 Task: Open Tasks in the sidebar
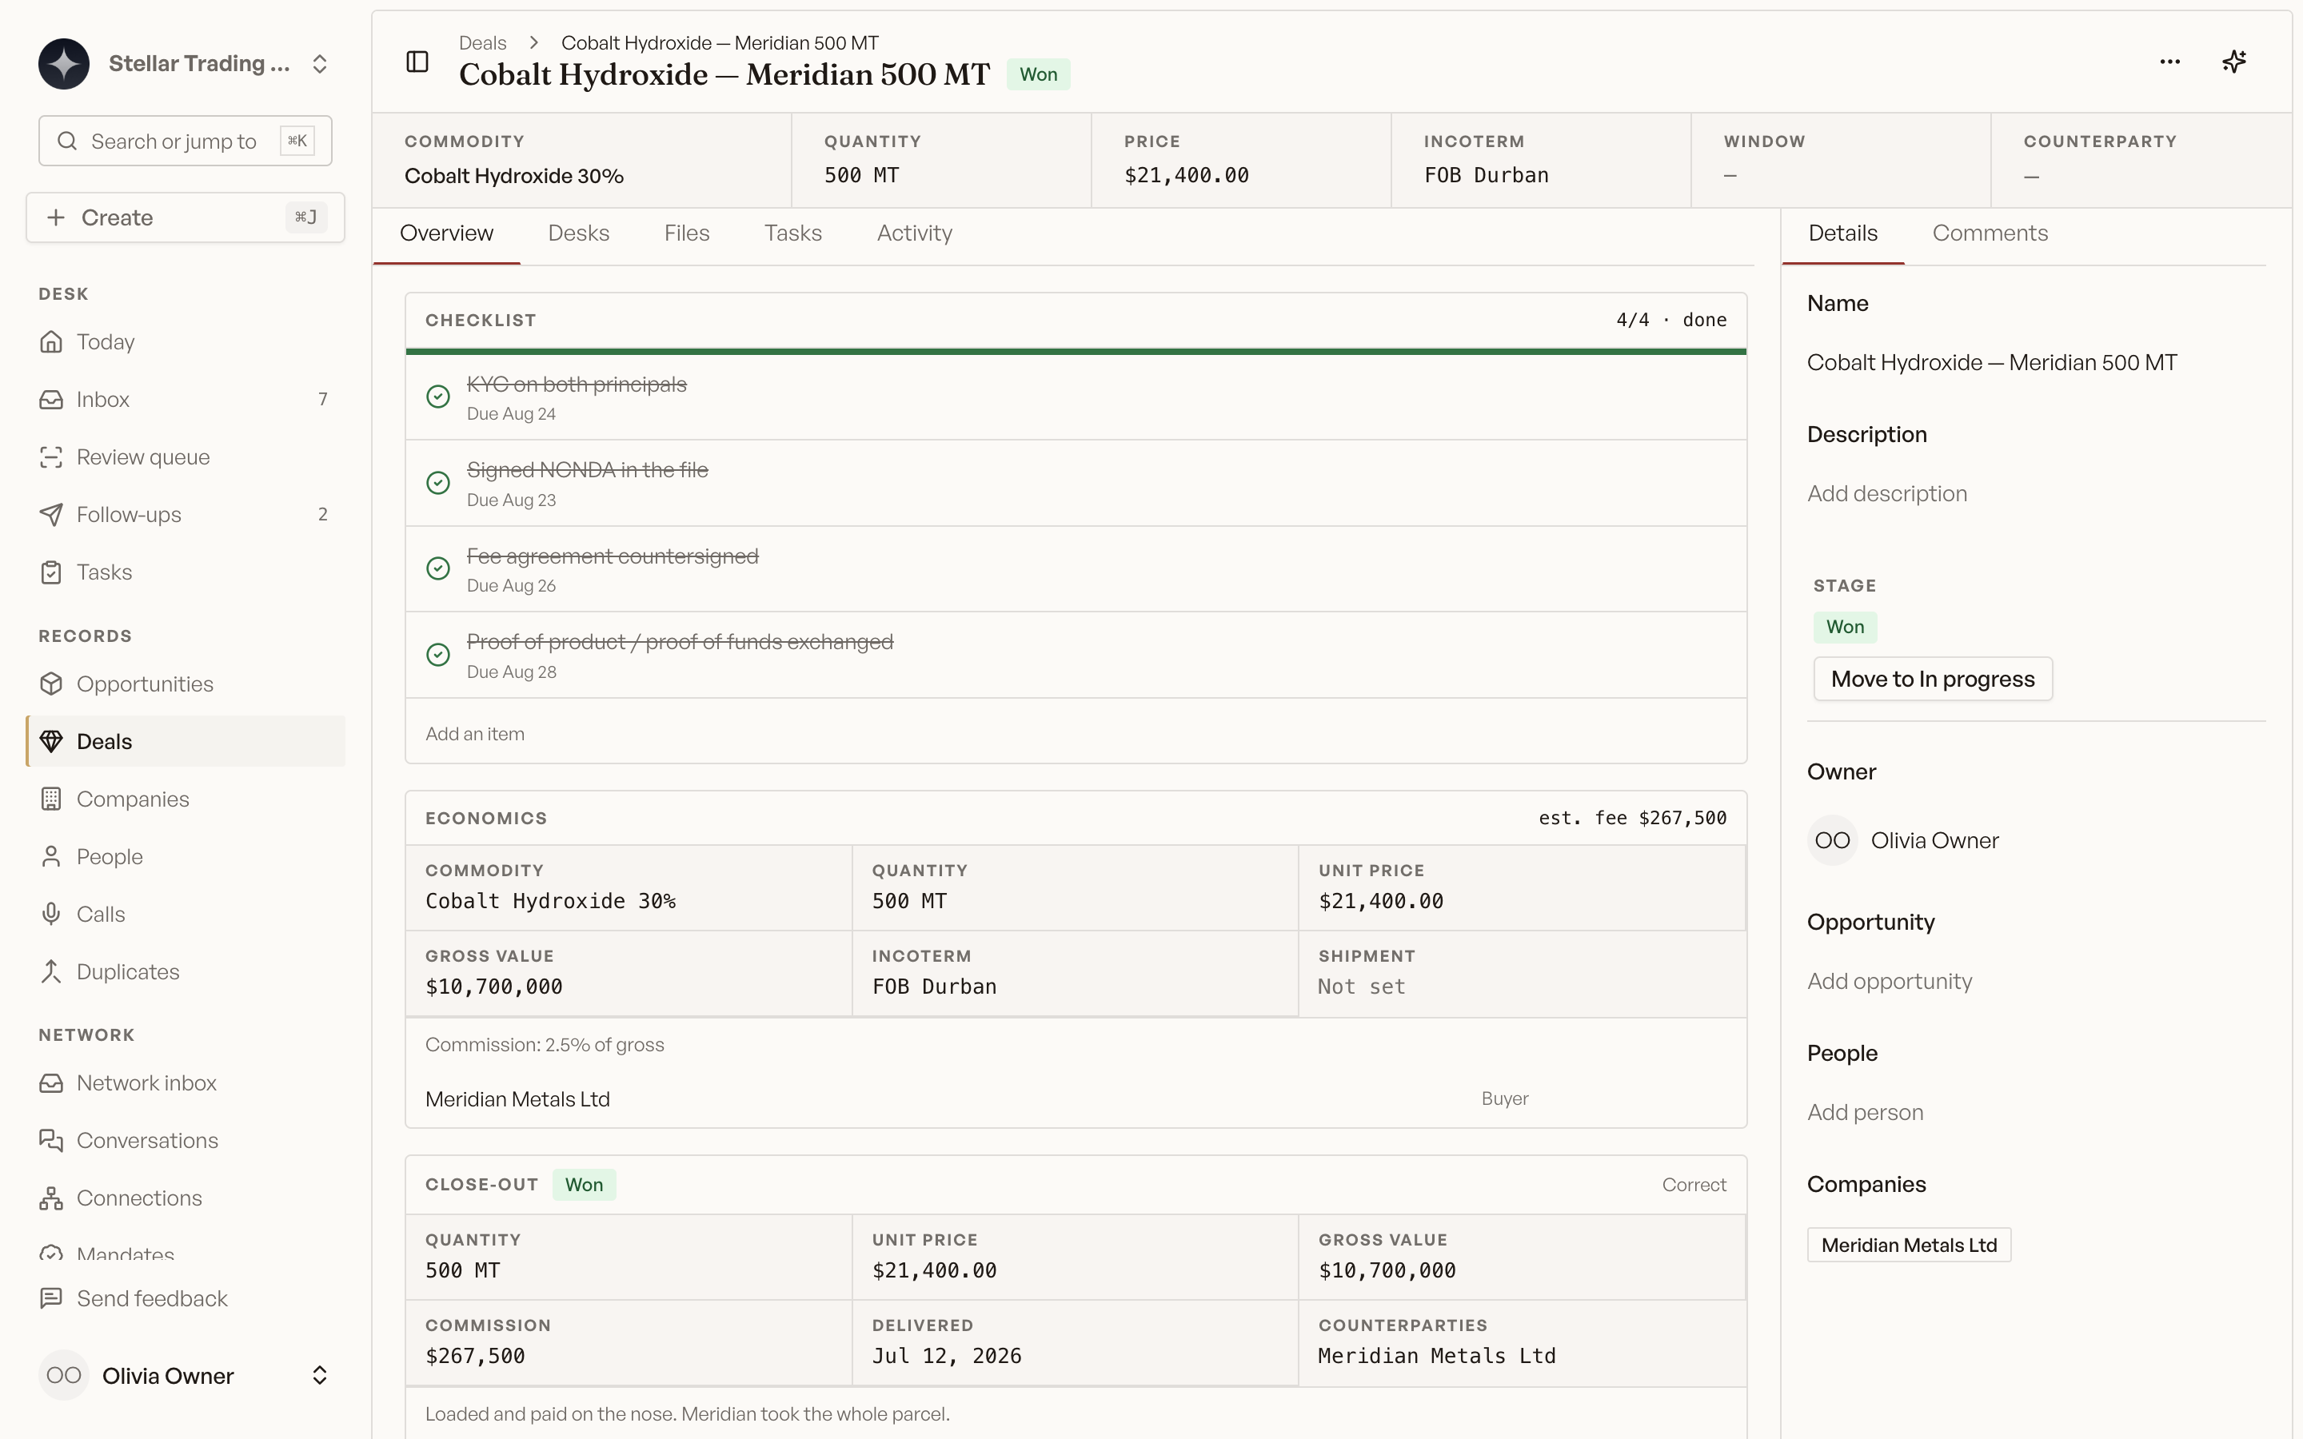tap(186, 572)
